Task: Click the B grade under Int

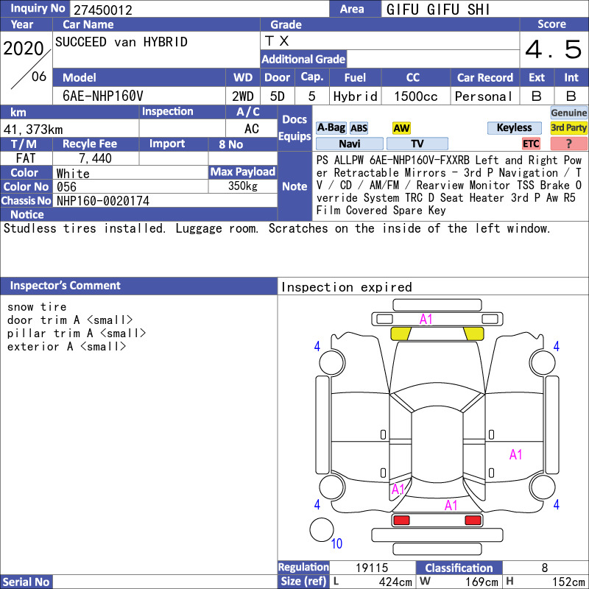Action: click(x=571, y=96)
